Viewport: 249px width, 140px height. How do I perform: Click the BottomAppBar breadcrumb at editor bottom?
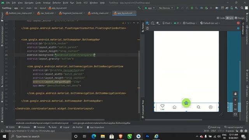tap(102, 123)
